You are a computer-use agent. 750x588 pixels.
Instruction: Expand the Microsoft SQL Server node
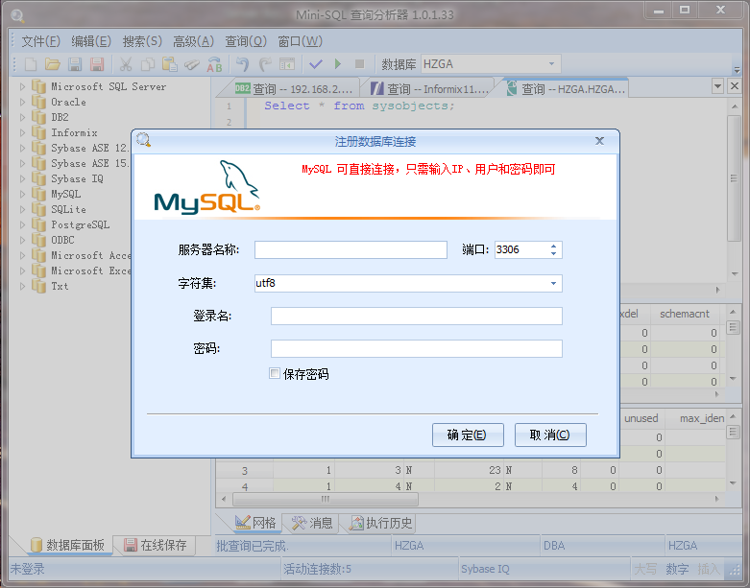pos(22,86)
